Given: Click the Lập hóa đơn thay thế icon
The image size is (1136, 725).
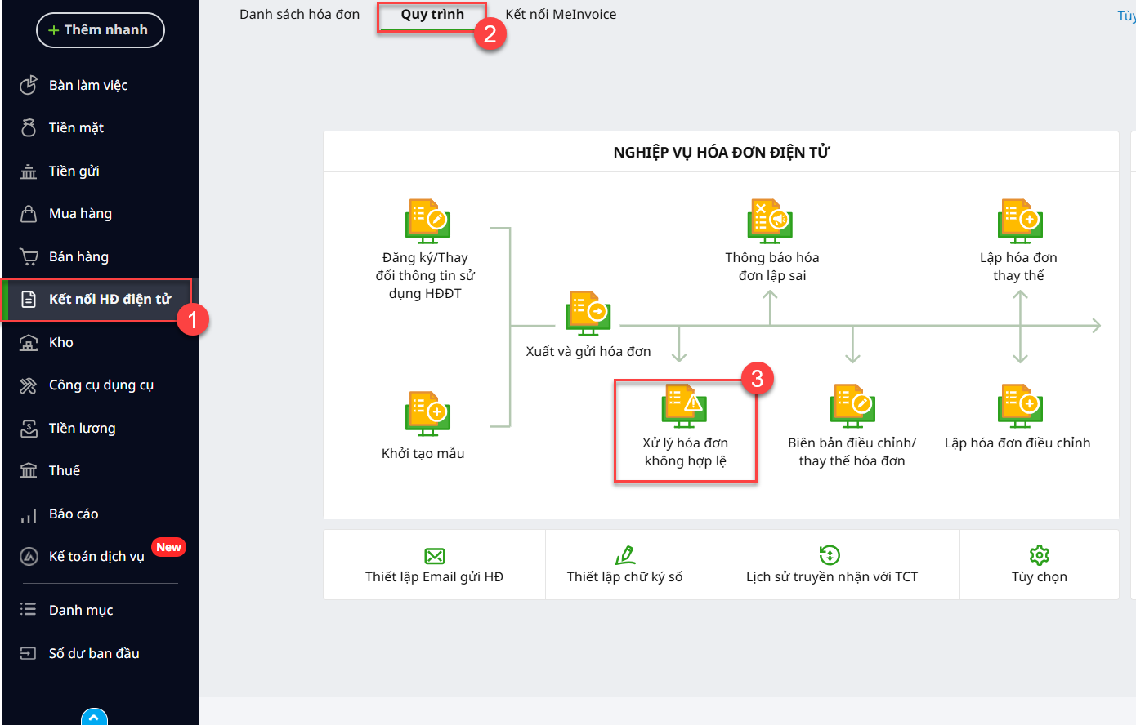Looking at the screenshot, I should pyautogui.click(x=1019, y=221).
